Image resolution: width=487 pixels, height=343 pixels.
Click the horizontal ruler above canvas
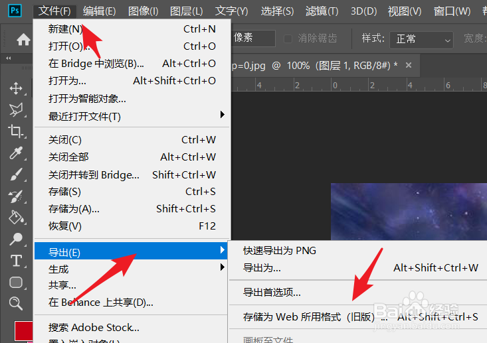tap(359, 85)
